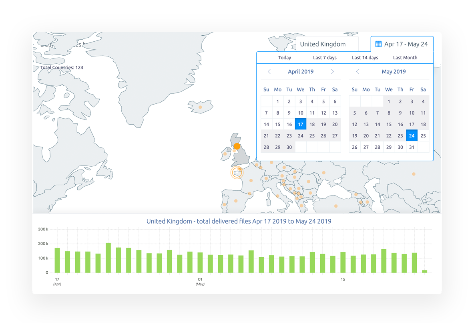Click the 15 x-axis label

click(343, 279)
